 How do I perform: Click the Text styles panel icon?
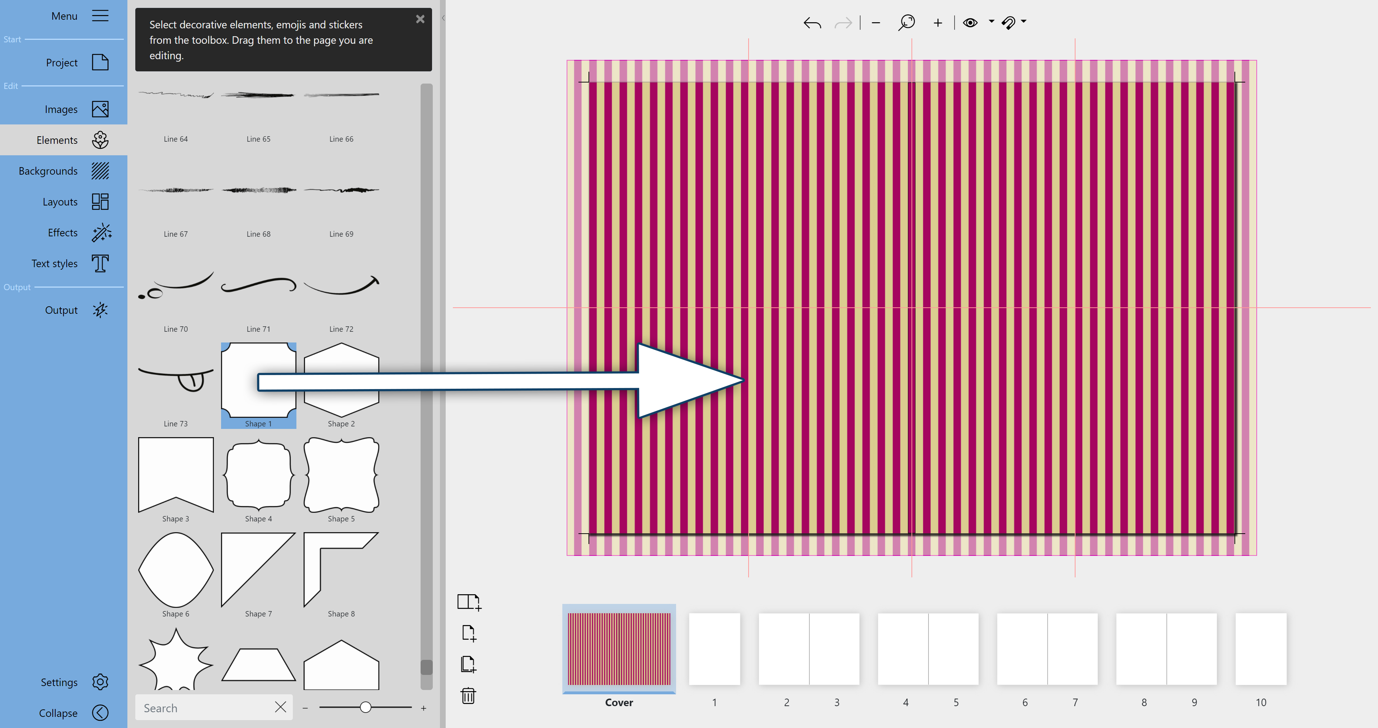point(99,263)
